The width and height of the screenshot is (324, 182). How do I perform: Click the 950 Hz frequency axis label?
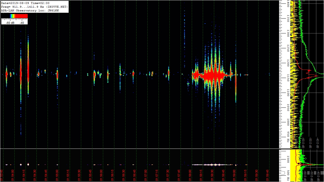[x=288, y=137]
